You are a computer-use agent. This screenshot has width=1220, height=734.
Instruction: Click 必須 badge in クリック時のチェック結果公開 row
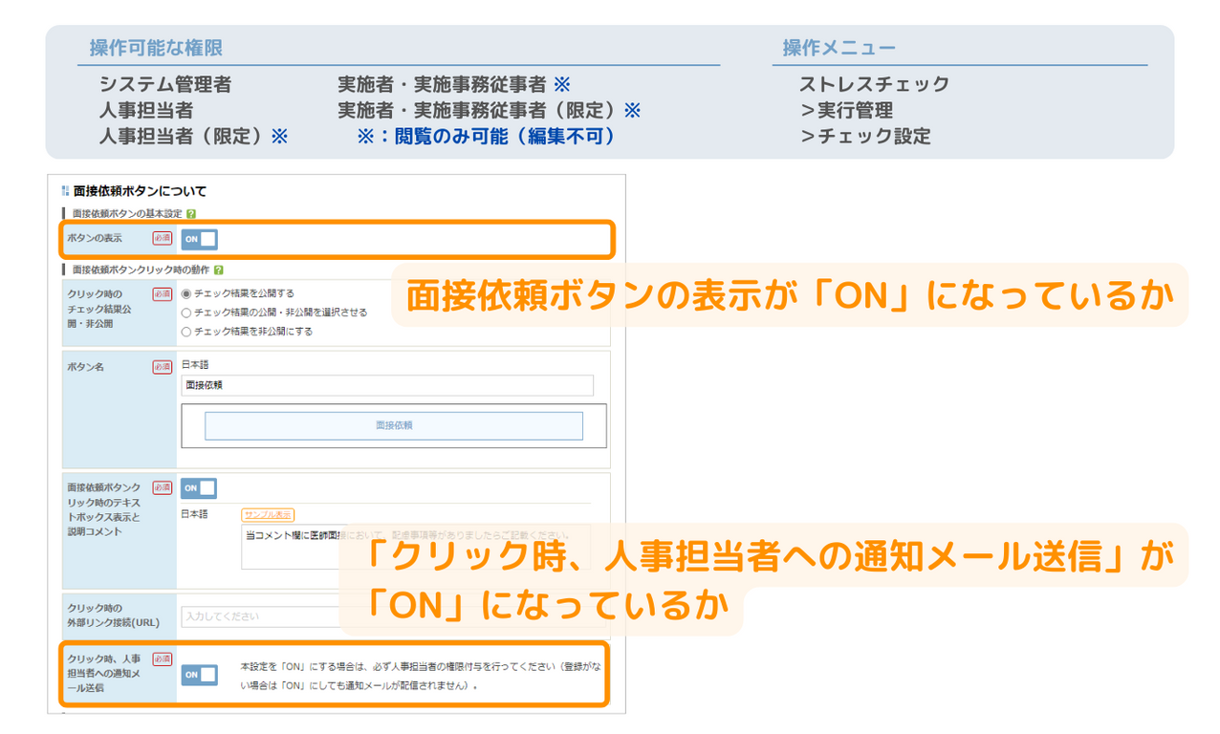(x=162, y=294)
